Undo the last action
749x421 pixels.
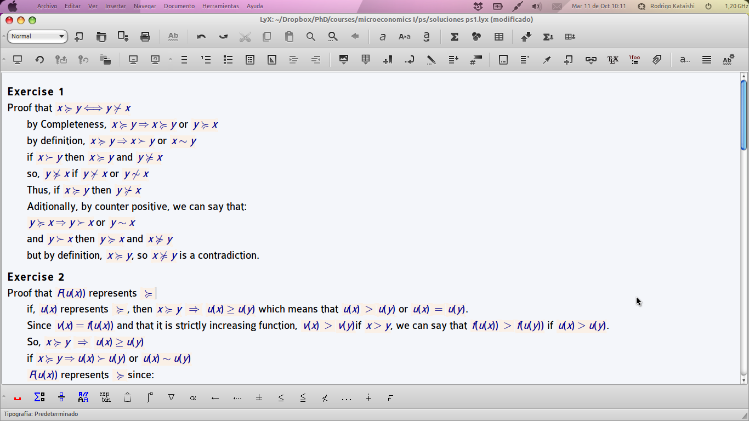201,37
